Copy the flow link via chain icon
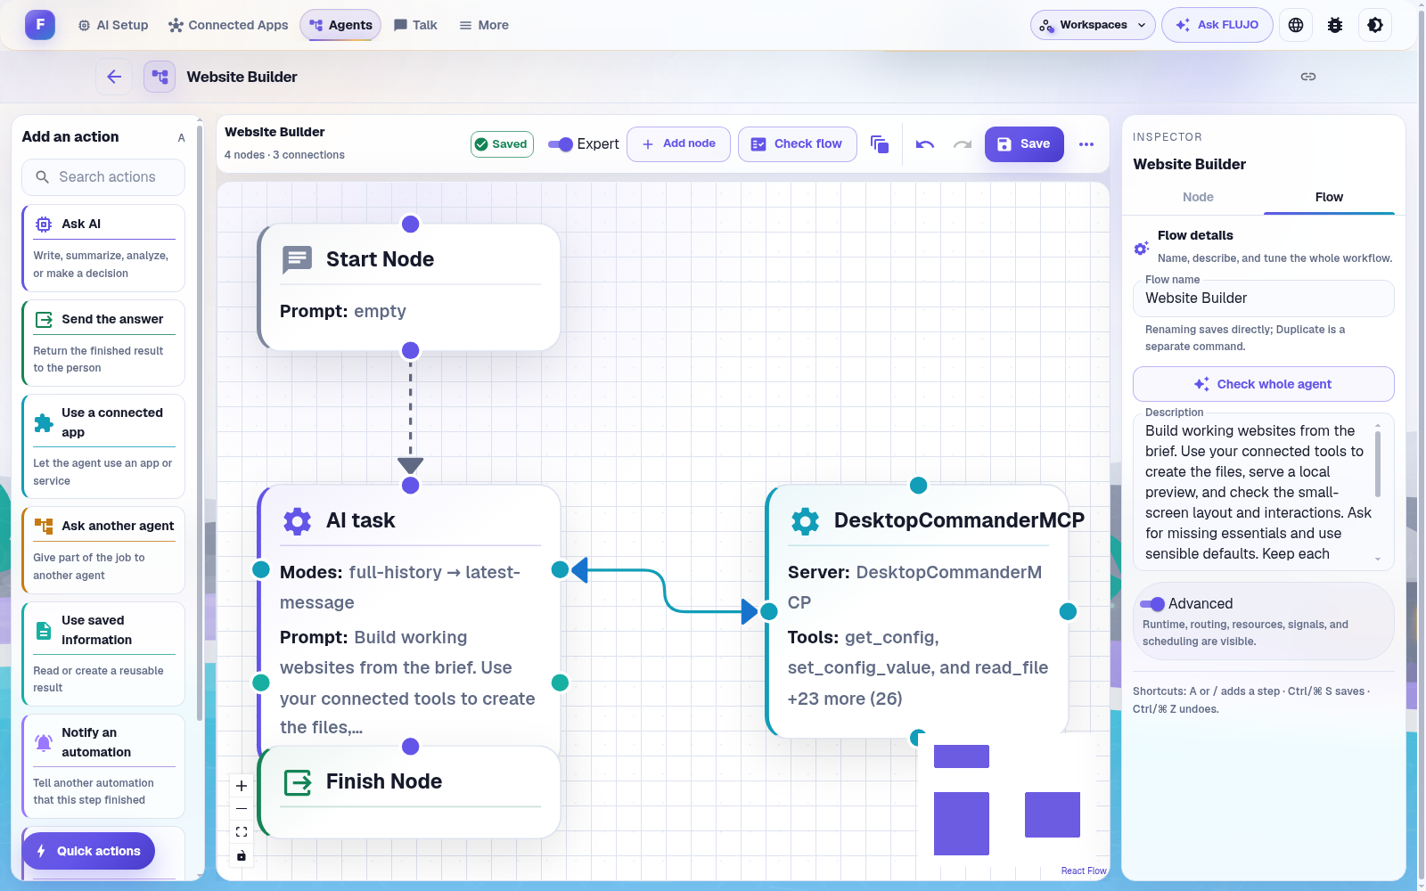This screenshot has width=1426, height=891. tap(1308, 77)
